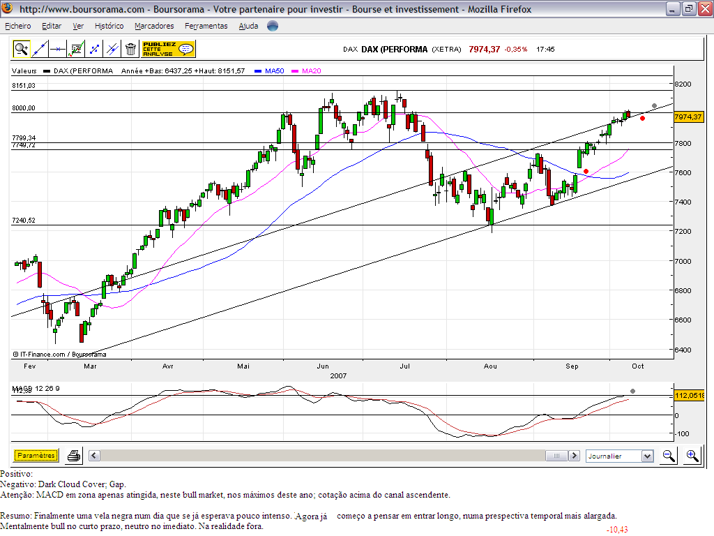Click the Oct month label on time axis

tap(638, 366)
